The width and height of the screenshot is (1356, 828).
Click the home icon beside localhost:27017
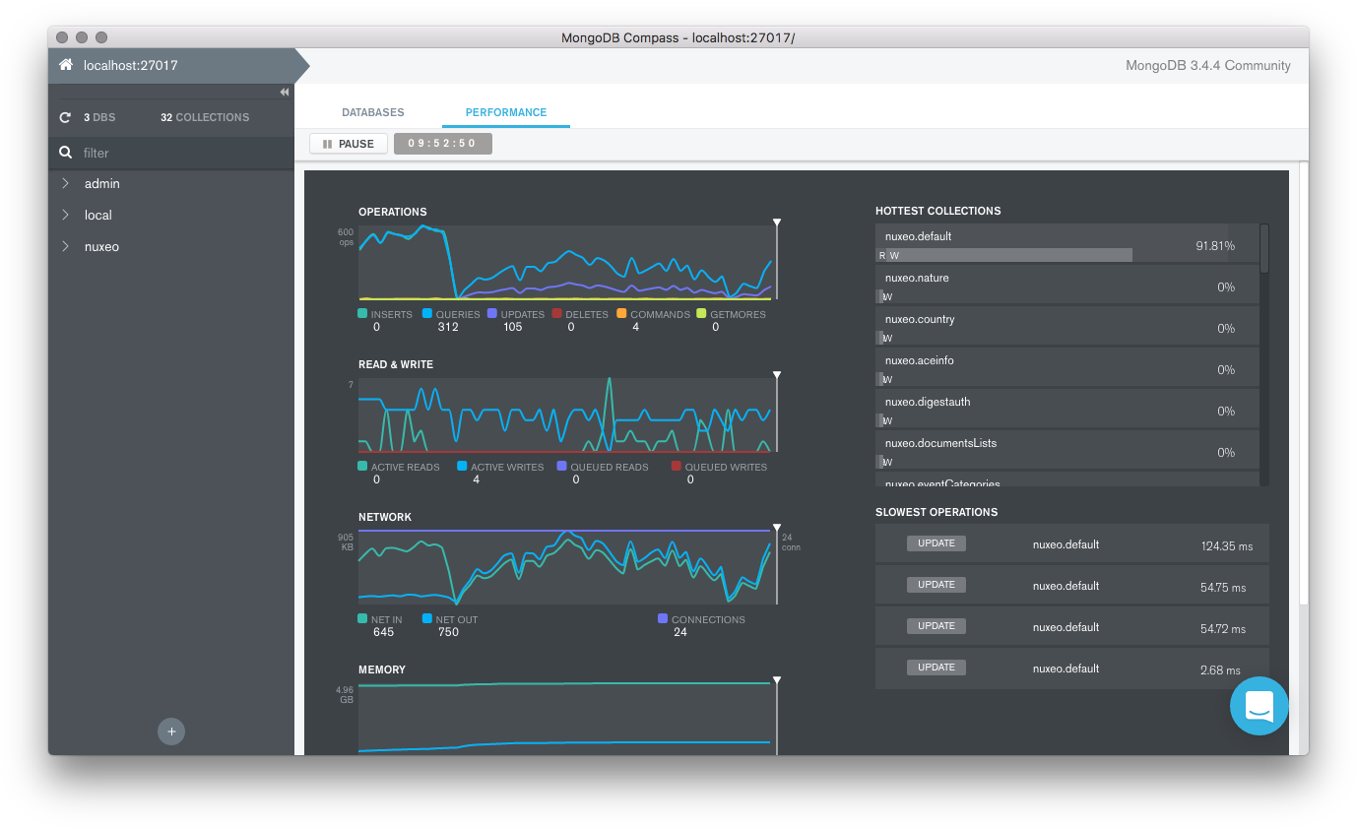66,65
